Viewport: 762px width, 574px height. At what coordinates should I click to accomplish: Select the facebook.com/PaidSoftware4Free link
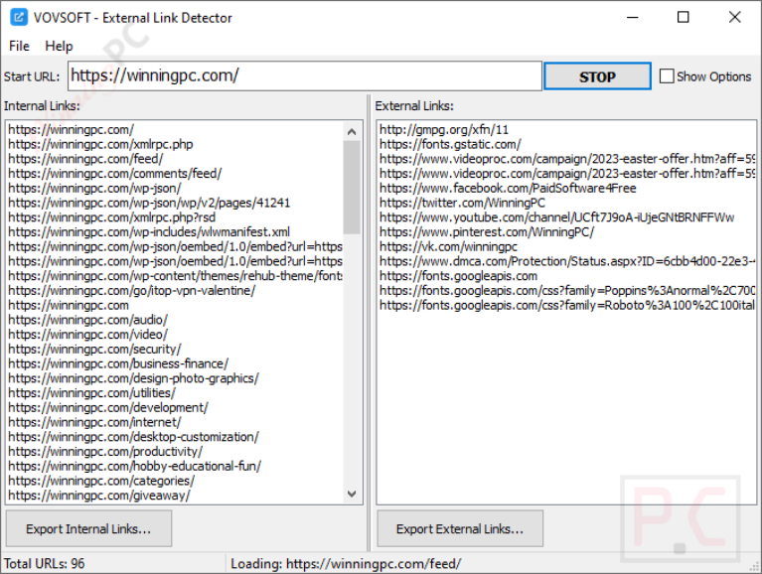508,188
